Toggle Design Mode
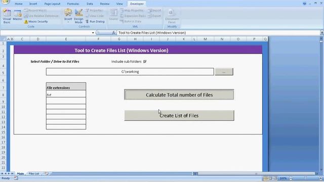The image size is (324, 182). coord(78,16)
